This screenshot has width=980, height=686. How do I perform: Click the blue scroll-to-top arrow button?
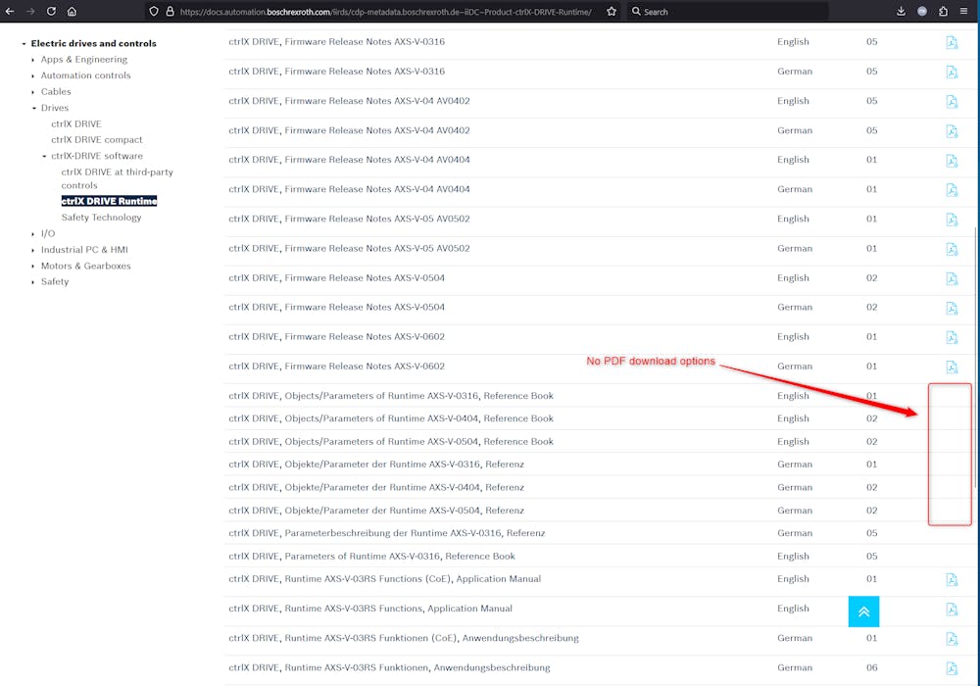863,612
